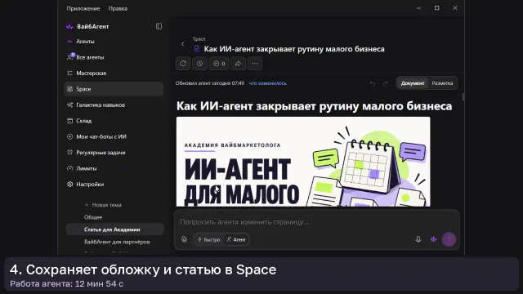This screenshot has width=523, height=294.
Task: Open Все агенты in sidebar
Action: coord(114,57)
